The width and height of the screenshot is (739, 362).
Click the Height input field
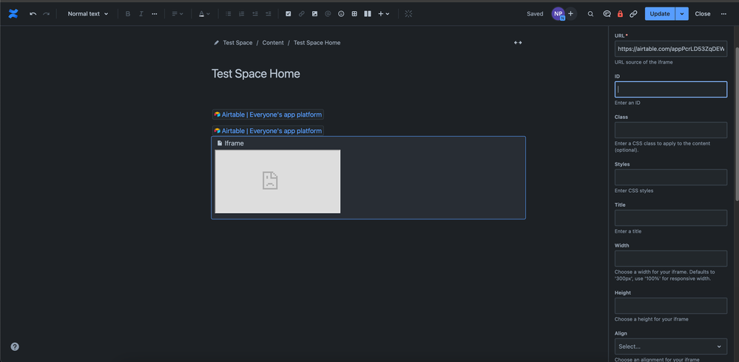click(x=671, y=306)
